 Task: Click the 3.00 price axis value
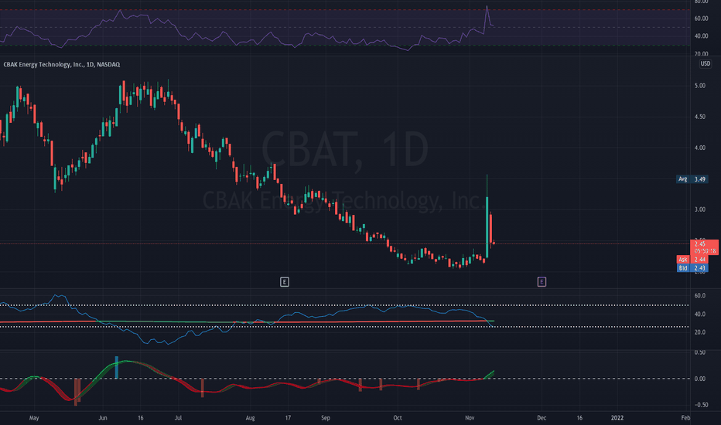point(700,209)
